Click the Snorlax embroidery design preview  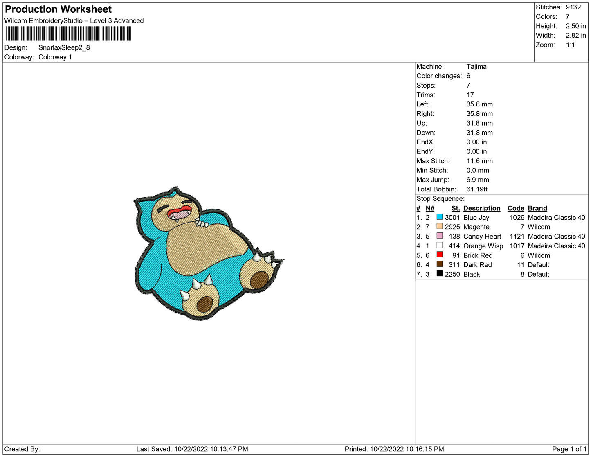(x=208, y=253)
